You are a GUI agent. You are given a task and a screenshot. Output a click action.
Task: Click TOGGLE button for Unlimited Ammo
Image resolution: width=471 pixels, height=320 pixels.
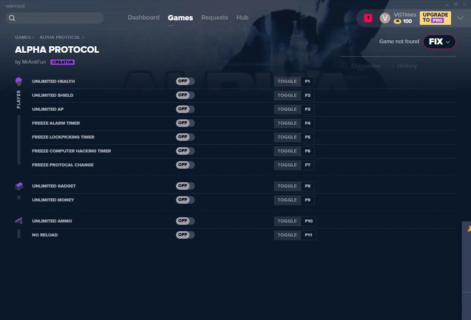pos(287,221)
